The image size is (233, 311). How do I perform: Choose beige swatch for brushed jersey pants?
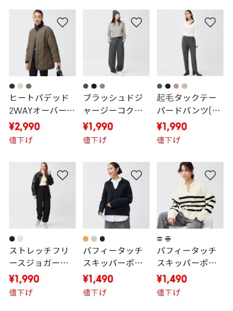pos(102,86)
